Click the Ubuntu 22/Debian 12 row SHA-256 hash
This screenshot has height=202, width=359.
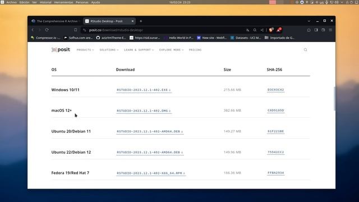click(x=275, y=152)
